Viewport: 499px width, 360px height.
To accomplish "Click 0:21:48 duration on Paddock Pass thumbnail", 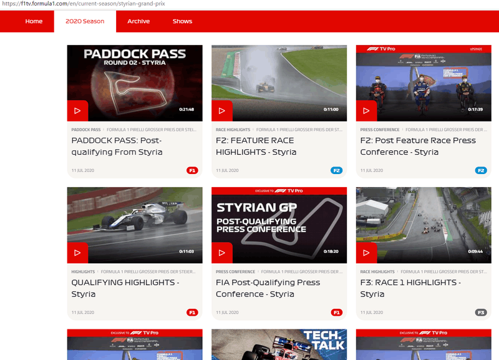I will (x=187, y=109).
